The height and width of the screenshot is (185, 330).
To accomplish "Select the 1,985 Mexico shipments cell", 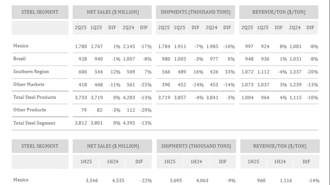I will [x=212, y=46].
